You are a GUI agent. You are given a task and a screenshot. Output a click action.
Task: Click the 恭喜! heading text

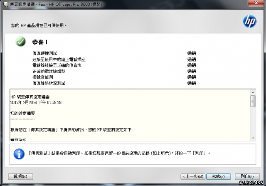[x=40, y=42]
